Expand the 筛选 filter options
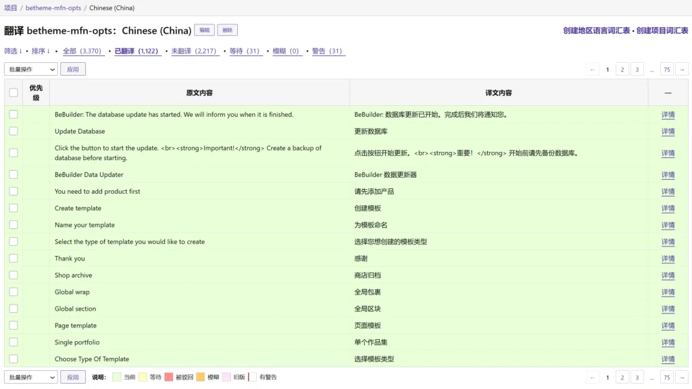 [x=13, y=51]
